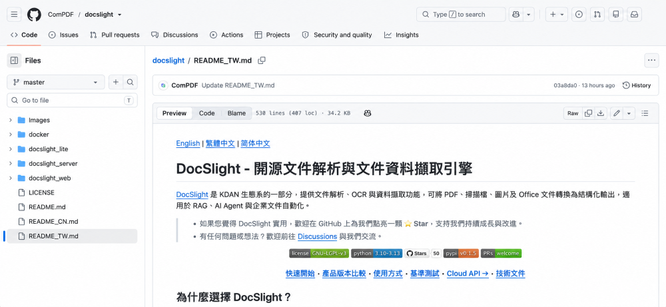
Task: Open the Actions tab
Action: pyautogui.click(x=226, y=35)
